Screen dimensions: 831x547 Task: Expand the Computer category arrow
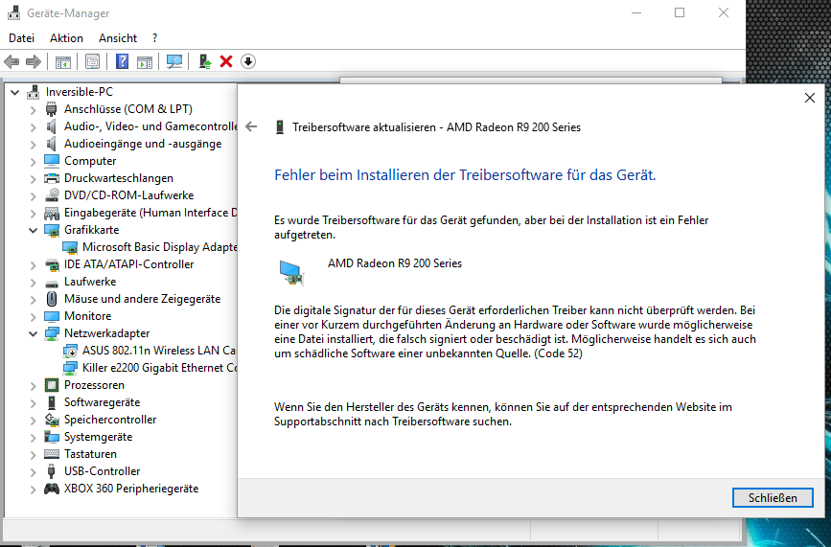(x=33, y=162)
